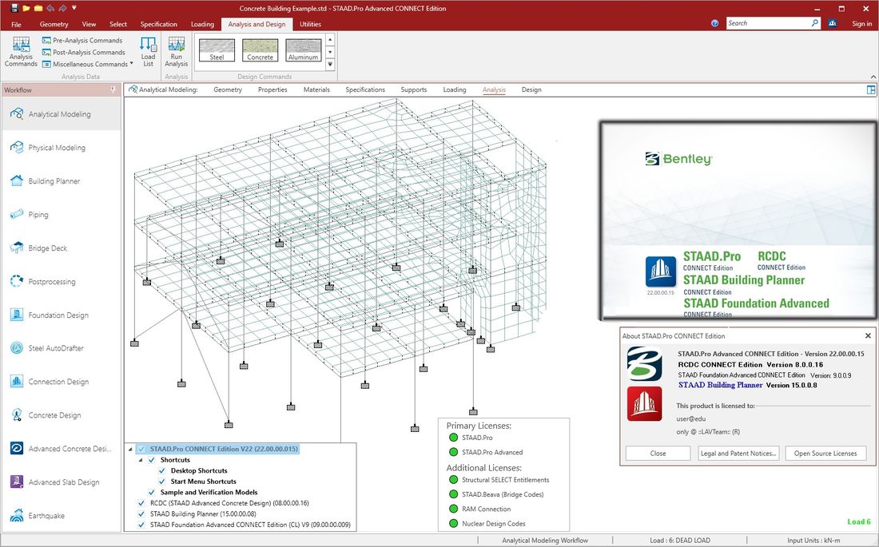The image size is (879, 547).
Task: Click Close in About dialog
Action: tap(658, 454)
